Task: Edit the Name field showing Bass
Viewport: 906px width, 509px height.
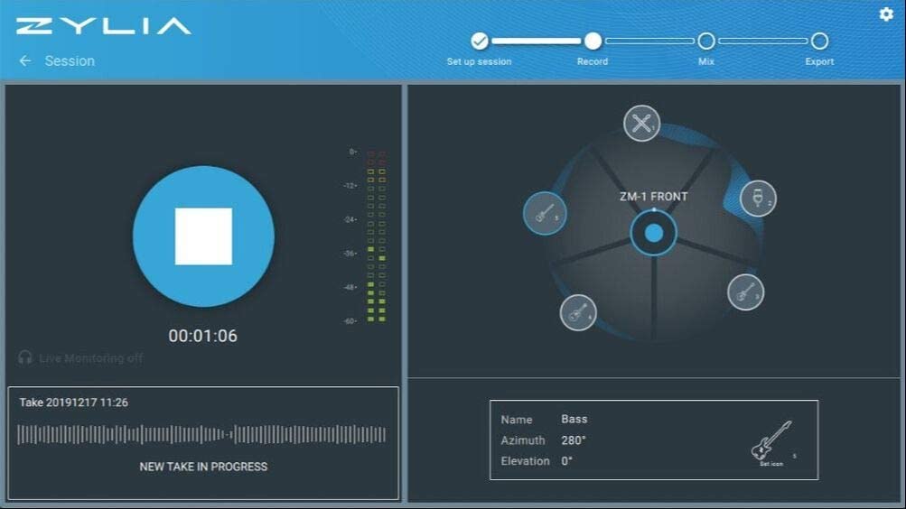Action: click(x=574, y=419)
